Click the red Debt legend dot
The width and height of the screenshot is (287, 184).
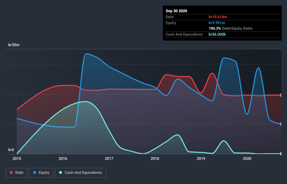coord(11,172)
